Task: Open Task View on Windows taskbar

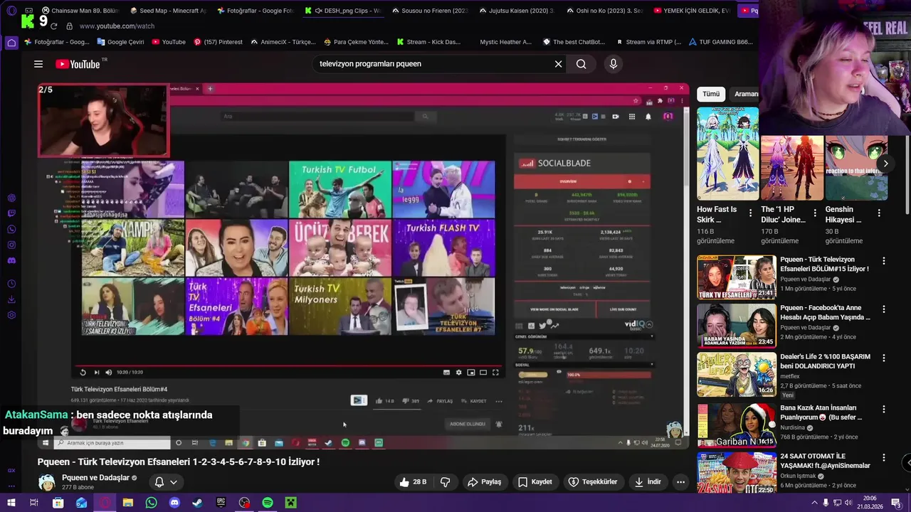Action: click(x=33, y=503)
